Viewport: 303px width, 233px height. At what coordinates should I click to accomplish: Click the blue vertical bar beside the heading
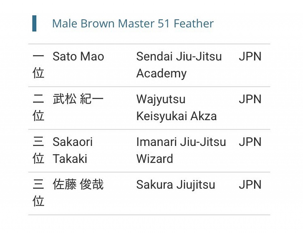pyautogui.click(x=34, y=24)
